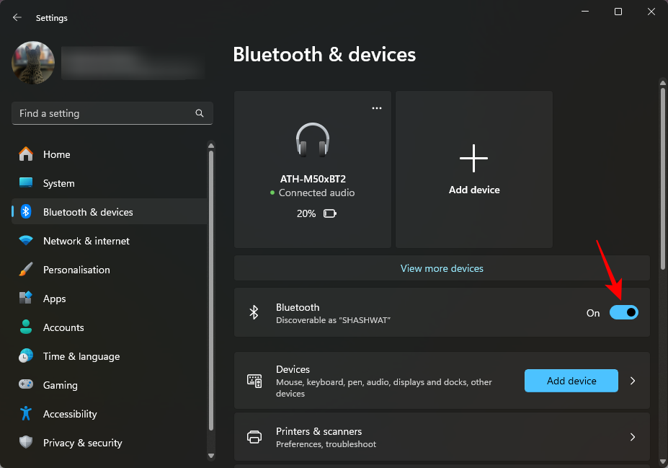
Task: Open Accessibility figure icon
Action: [x=26, y=414]
